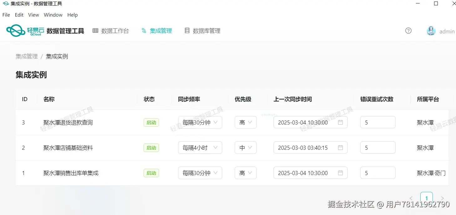The height and width of the screenshot is (215, 456).
Task: Toggle 启动 status for 聚水潭店铺基础资料
Action: (x=151, y=148)
